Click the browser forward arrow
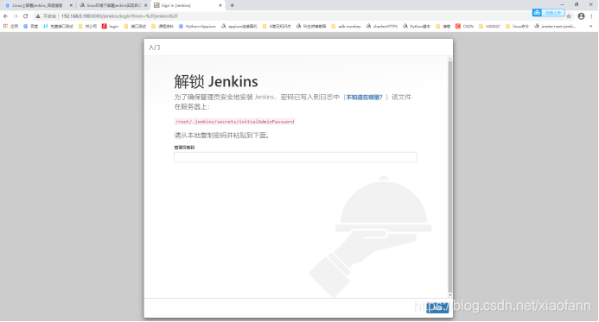 (16, 16)
